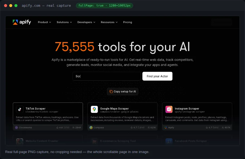The image size is (245, 159).
Task: Click the users icon beside 621K
Action: (x=149, y=128)
